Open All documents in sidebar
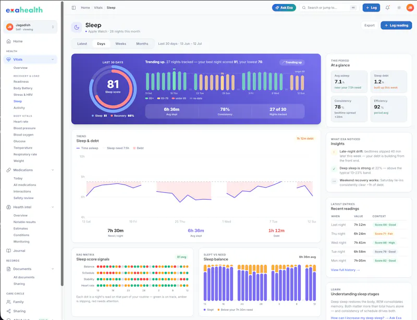The image size is (417, 320). point(24,277)
